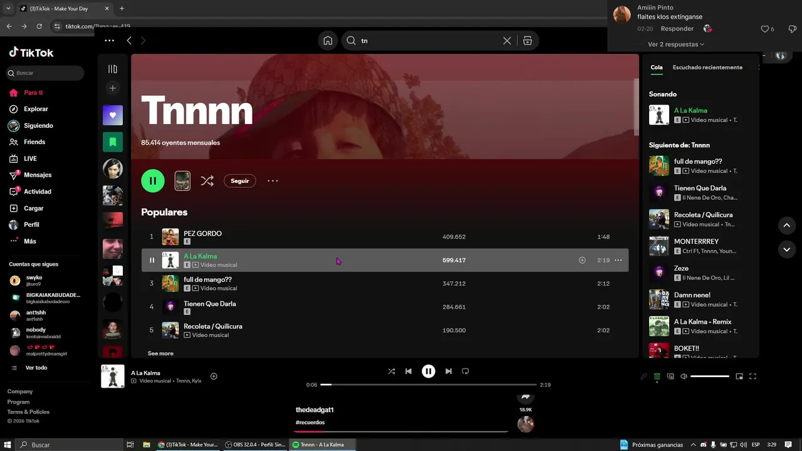Screen dimensions: 802x451
Task: Add A La Kalma row to Liked Songs
Action: pos(582,260)
